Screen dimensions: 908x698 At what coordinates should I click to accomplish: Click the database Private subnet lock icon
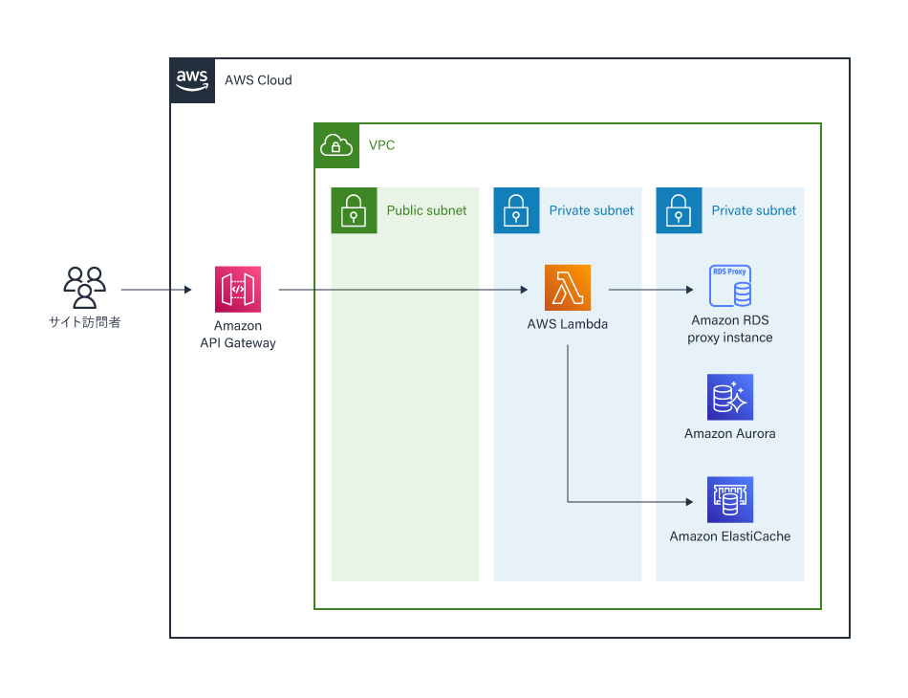(679, 210)
